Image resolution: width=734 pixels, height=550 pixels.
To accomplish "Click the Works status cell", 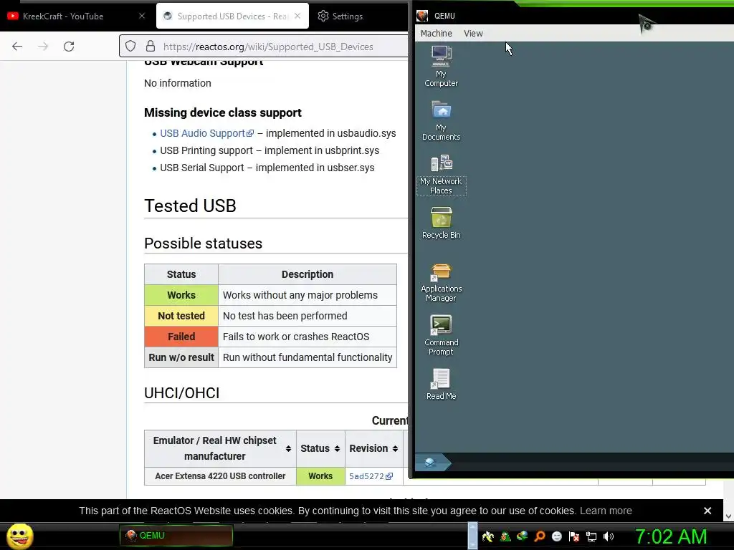I will click(x=181, y=295).
